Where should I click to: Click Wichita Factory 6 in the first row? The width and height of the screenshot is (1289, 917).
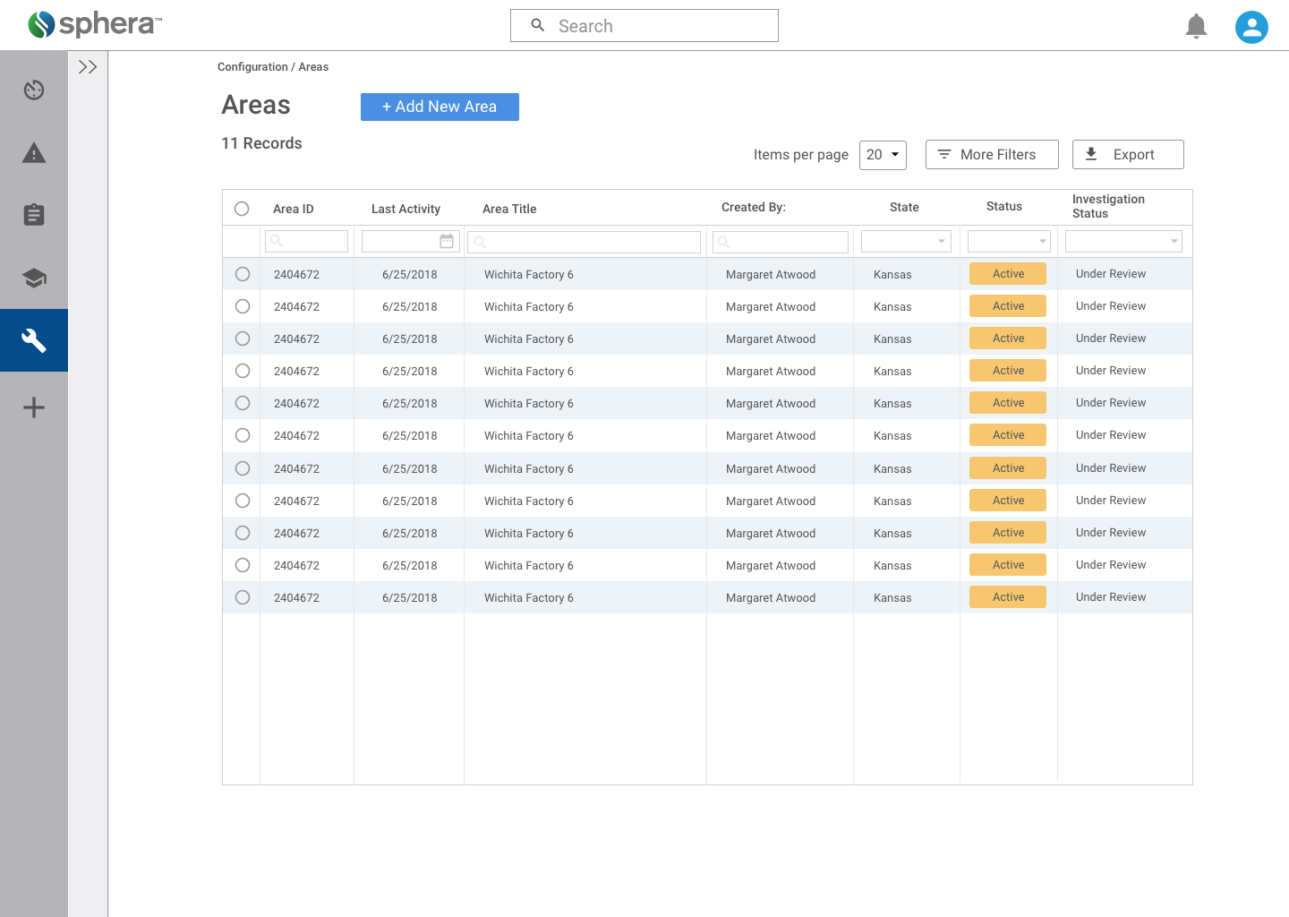point(529,275)
